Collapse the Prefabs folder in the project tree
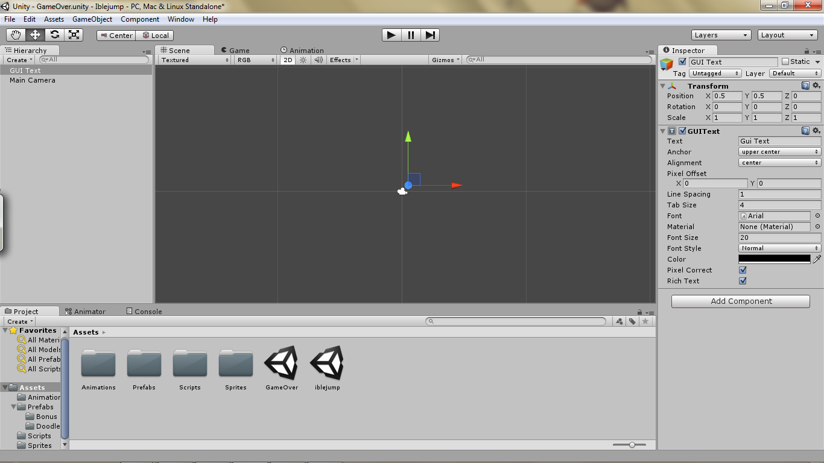The image size is (824, 463). [14, 407]
